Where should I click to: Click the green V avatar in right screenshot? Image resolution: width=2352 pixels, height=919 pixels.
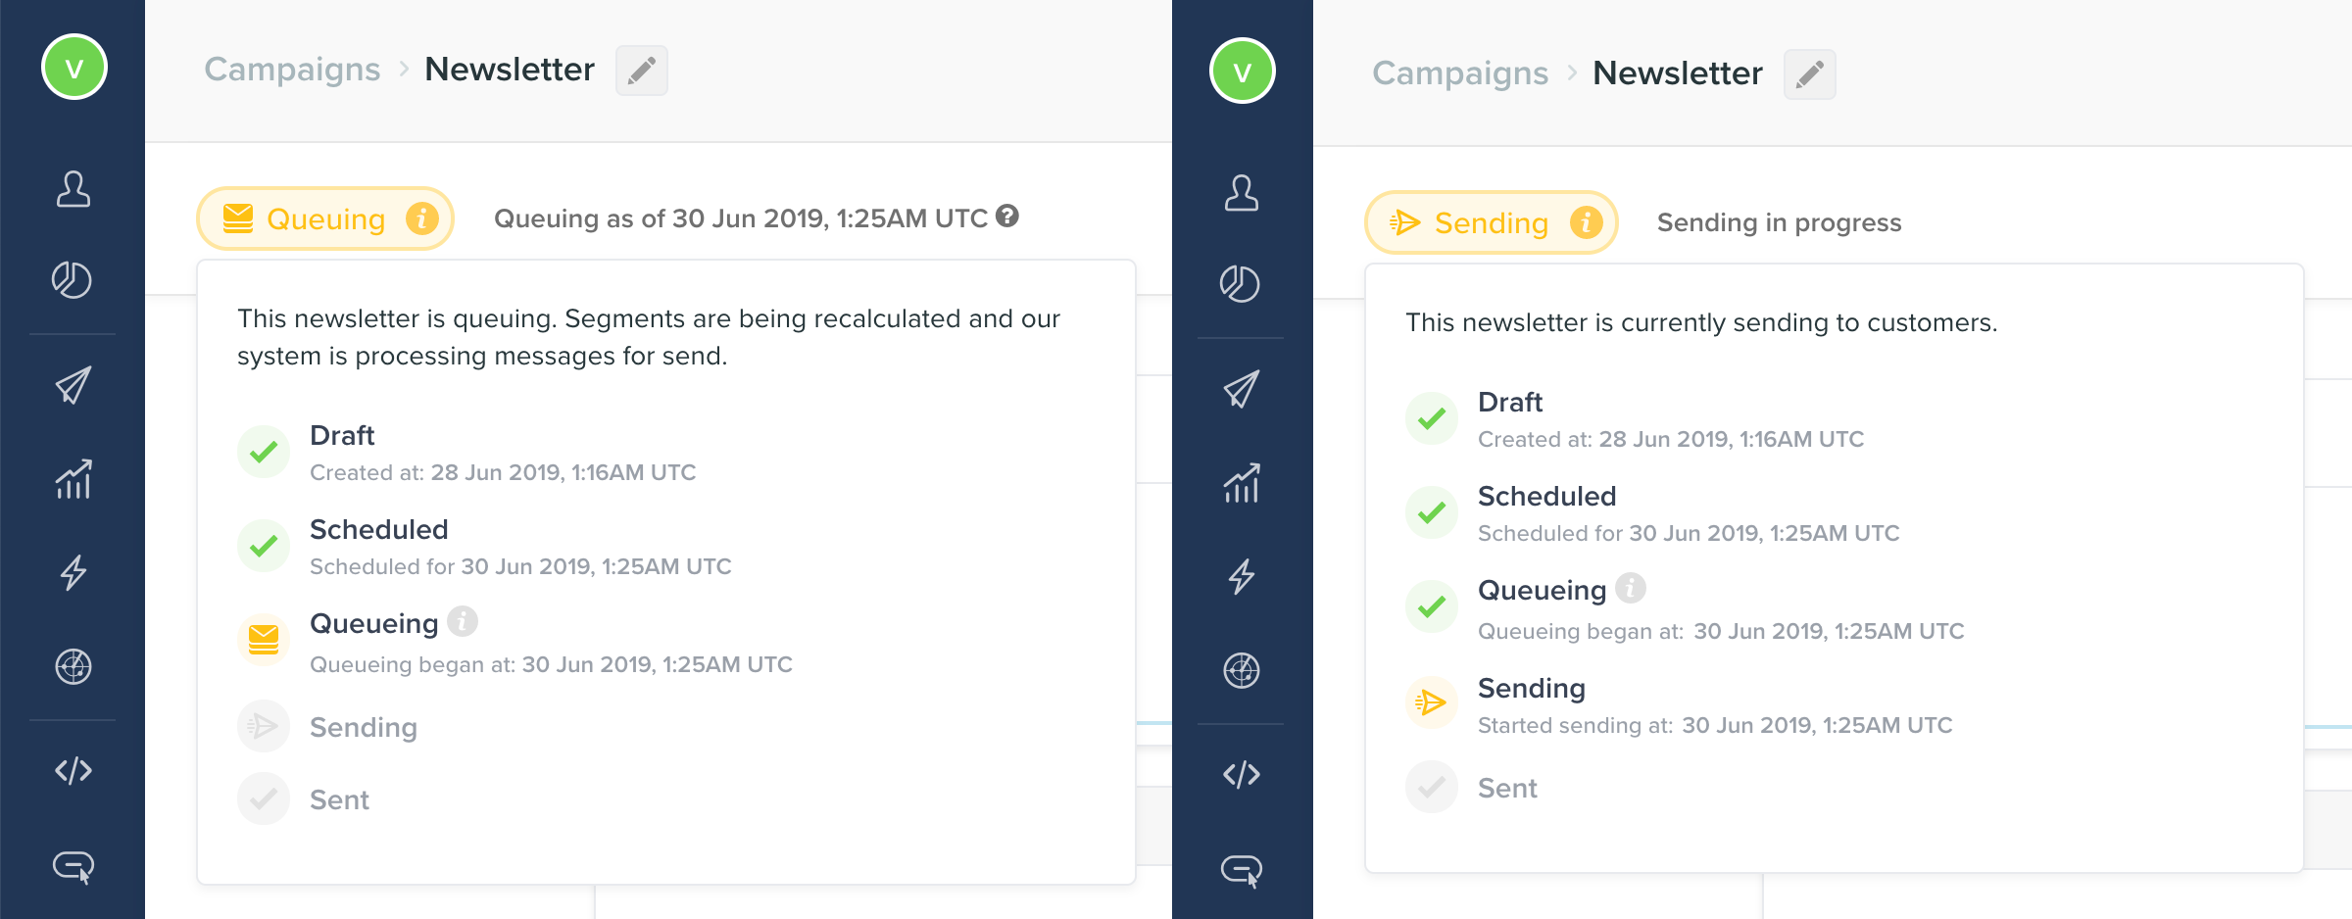click(x=1242, y=72)
